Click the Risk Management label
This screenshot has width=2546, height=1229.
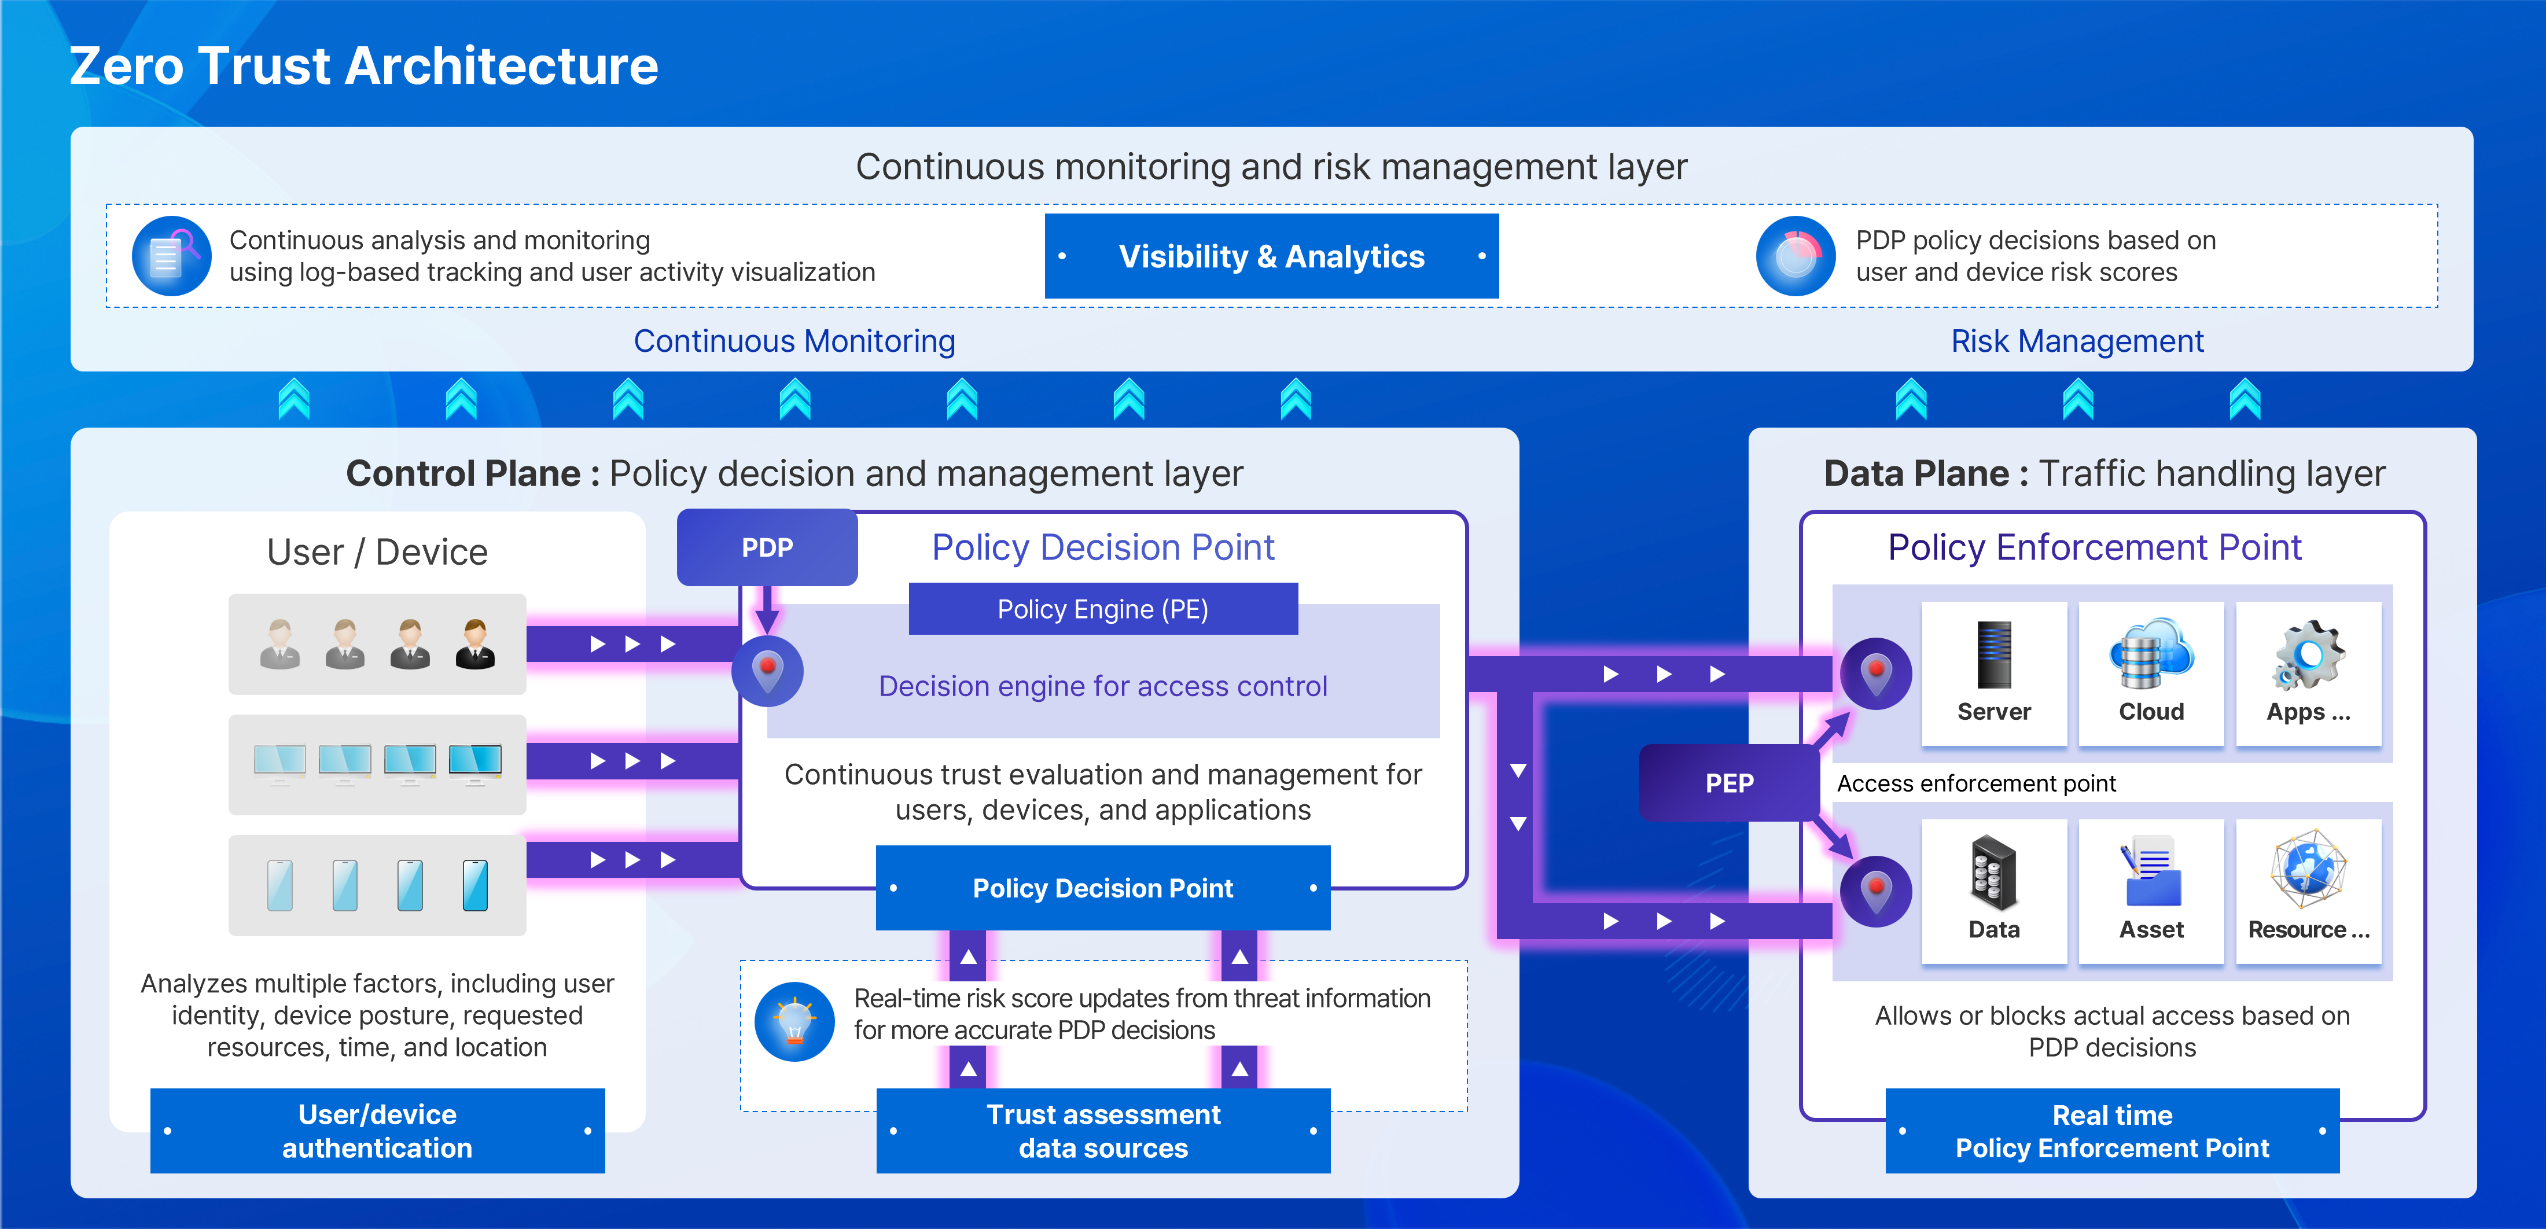tap(2077, 341)
